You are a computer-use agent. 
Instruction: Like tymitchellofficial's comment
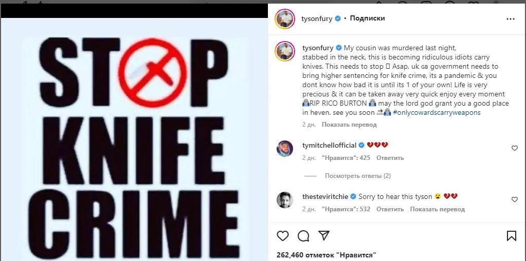coord(515,148)
